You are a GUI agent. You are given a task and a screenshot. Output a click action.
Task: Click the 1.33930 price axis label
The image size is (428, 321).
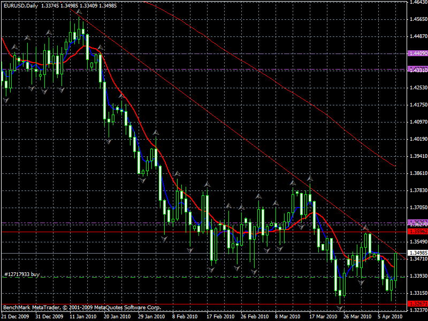pyautogui.click(x=418, y=276)
